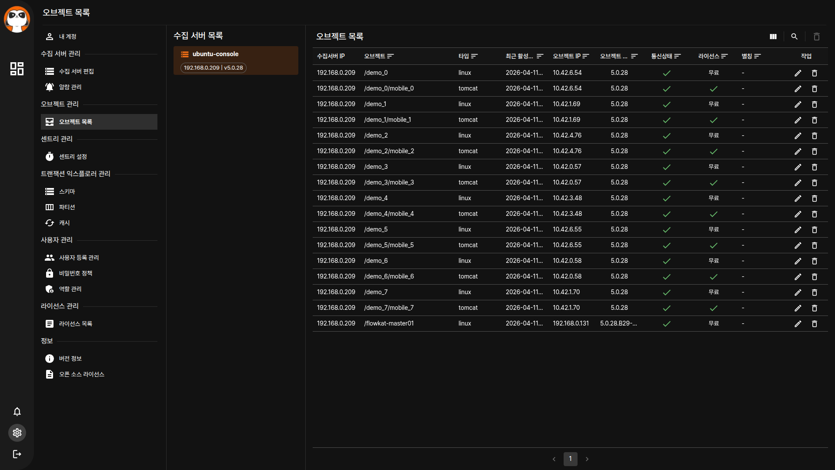Open 라이선스 목록 menu item

76,324
